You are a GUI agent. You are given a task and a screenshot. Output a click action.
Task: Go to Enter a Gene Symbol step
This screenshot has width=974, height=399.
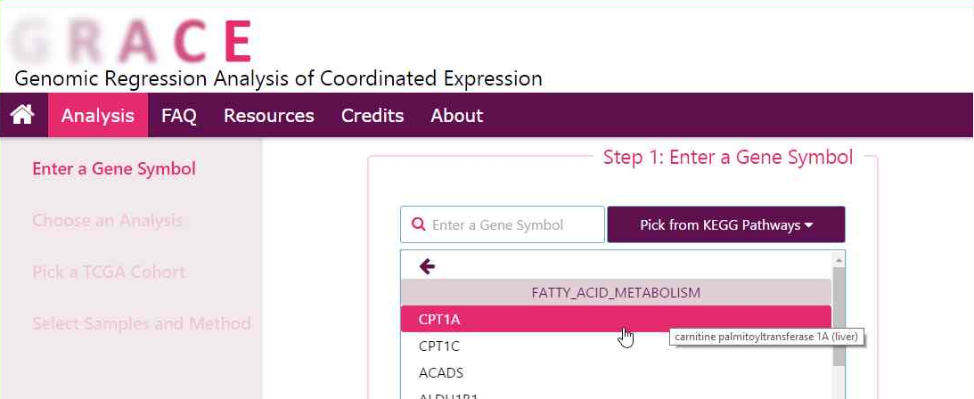[114, 169]
